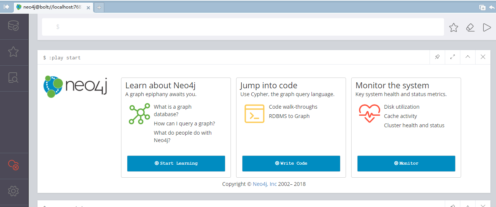The height and width of the screenshot is (207, 496).
Task: Click the Write Code button
Action: click(291, 164)
